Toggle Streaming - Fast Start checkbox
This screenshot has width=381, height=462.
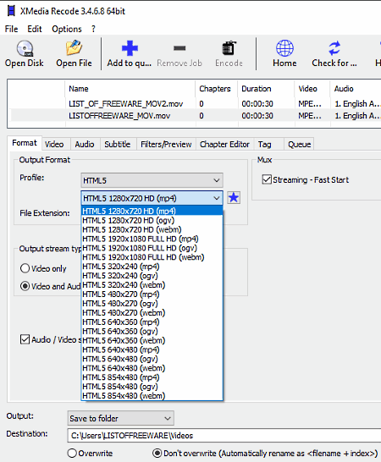coord(267,179)
